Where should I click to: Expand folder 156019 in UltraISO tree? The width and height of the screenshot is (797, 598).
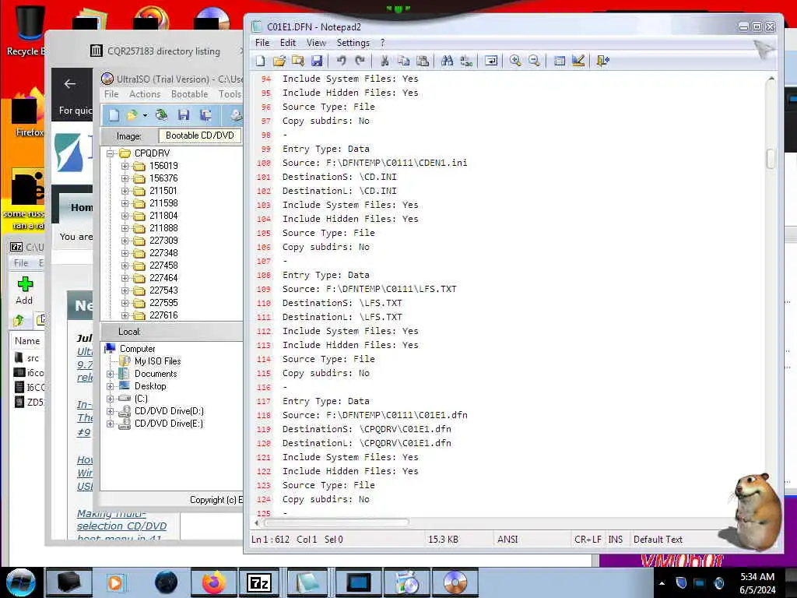pyautogui.click(x=125, y=166)
